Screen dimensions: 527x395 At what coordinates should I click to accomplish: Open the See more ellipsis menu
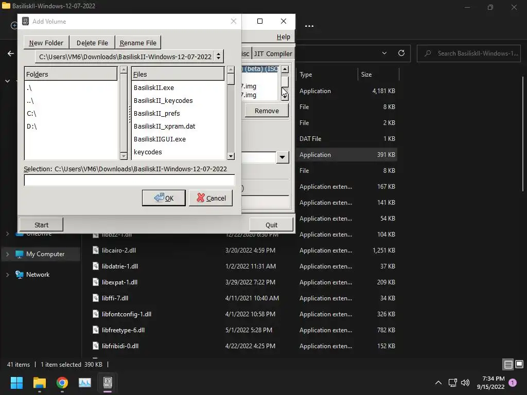pos(309,26)
